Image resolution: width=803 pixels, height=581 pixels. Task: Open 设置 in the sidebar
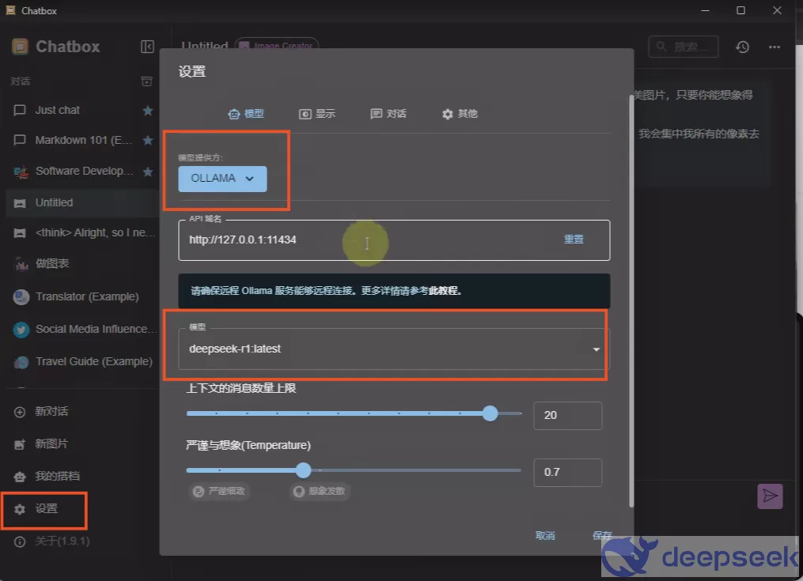pyautogui.click(x=45, y=509)
